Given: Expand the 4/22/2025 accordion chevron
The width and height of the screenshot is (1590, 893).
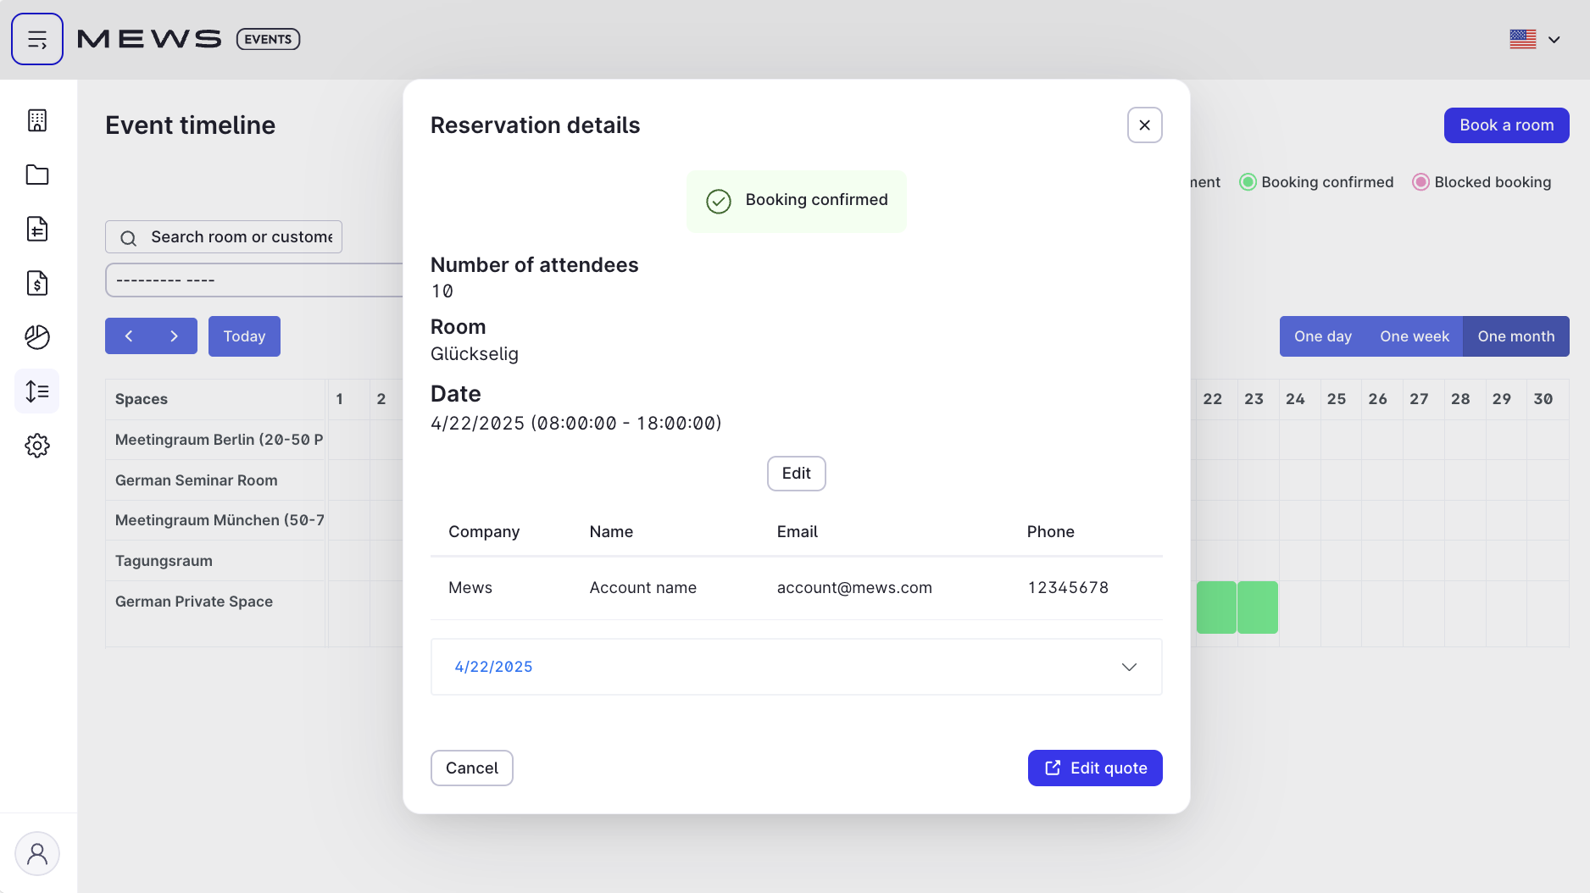Looking at the screenshot, I should click(x=1129, y=667).
